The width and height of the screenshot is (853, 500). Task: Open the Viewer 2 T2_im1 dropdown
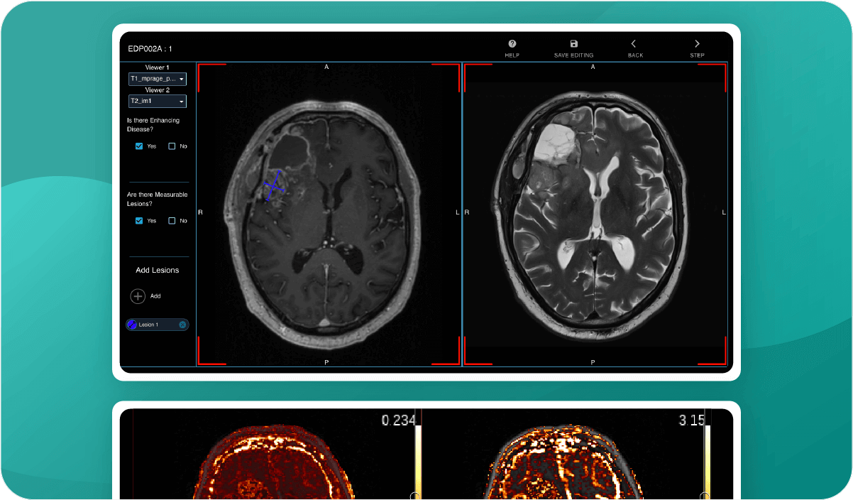(157, 102)
